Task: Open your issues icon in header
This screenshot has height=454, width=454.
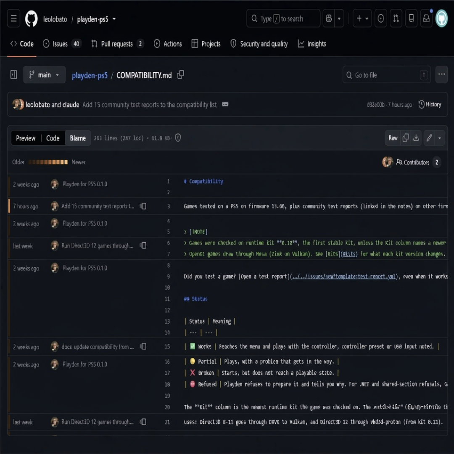Action: pyautogui.click(x=381, y=18)
